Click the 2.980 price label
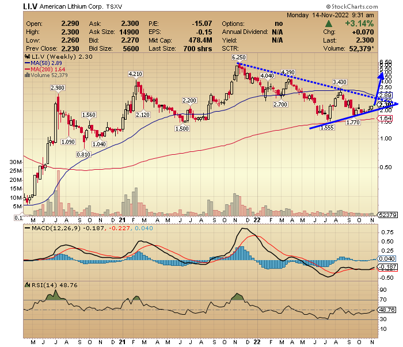 pyautogui.click(x=58, y=88)
